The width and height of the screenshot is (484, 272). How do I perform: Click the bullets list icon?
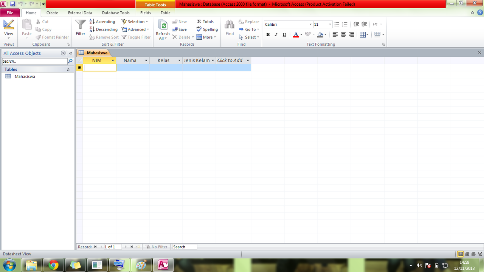click(337, 24)
